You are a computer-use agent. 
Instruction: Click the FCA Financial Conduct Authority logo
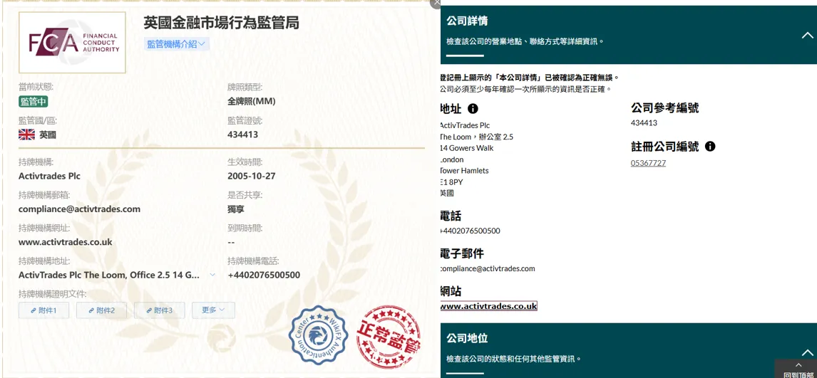click(73, 42)
